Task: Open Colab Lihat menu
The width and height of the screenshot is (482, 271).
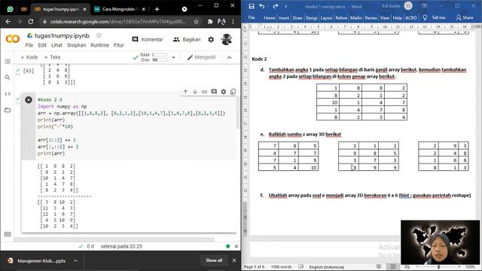Action: [x=56, y=45]
